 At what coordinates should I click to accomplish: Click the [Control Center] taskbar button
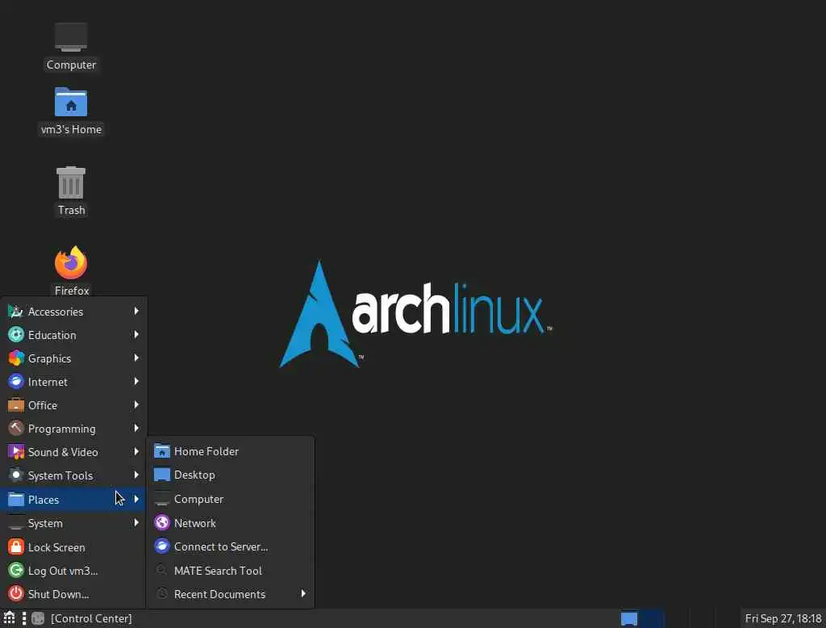coord(81,618)
